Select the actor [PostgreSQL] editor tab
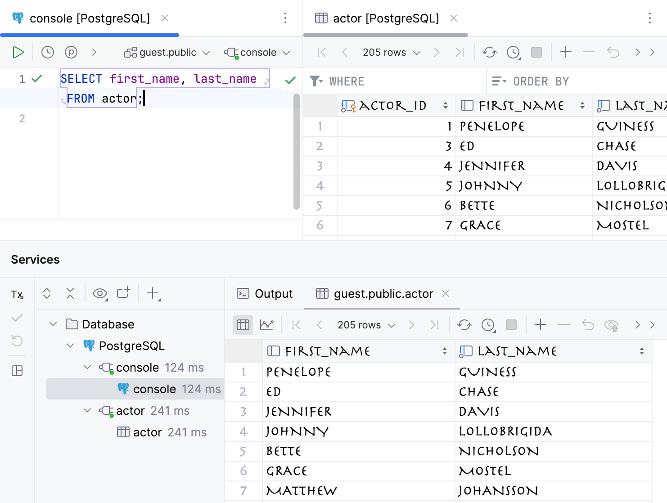 [x=385, y=18]
